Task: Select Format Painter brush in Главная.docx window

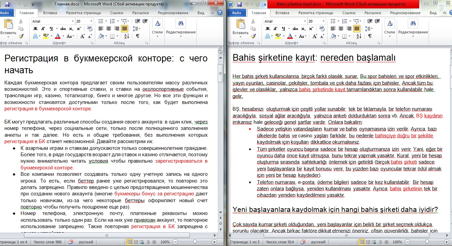Action: pos(21,36)
